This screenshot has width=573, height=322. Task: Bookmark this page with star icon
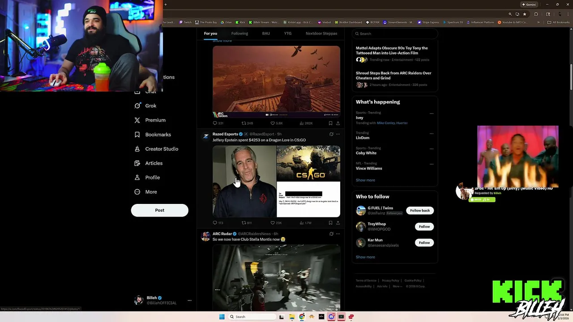point(525,14)
